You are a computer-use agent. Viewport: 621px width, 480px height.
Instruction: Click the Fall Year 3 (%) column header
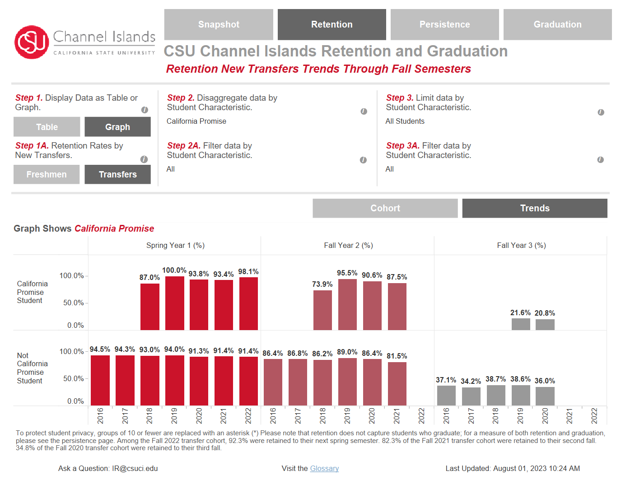521,245
